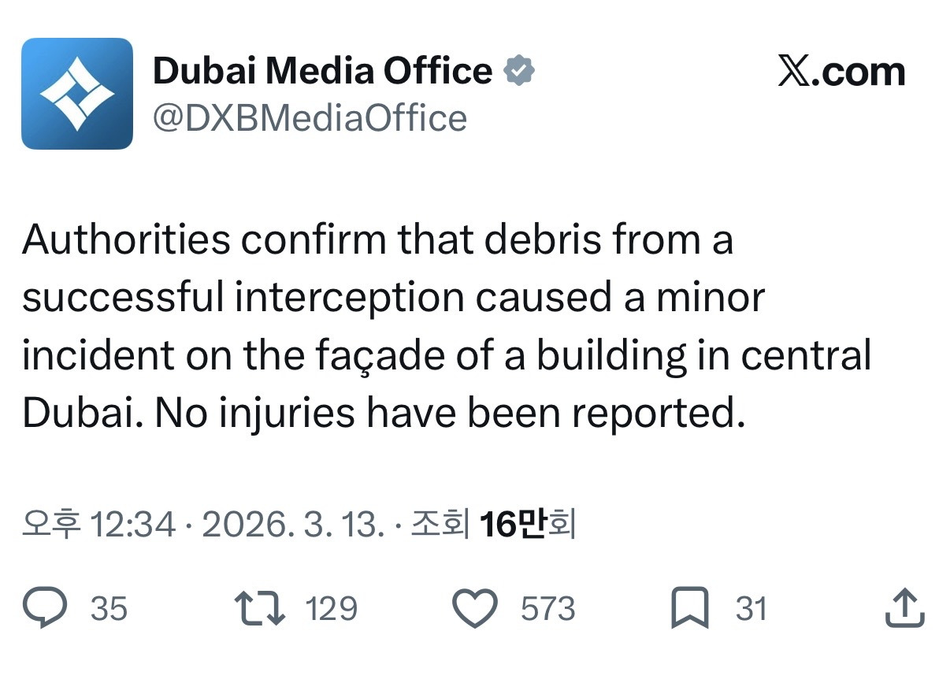Like the post with the heart icon
Image resolution: width=950 pixels, height=683 pixels.
point(475,609)
